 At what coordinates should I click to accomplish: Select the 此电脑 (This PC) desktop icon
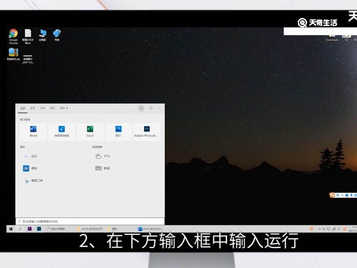click(42, 35)
